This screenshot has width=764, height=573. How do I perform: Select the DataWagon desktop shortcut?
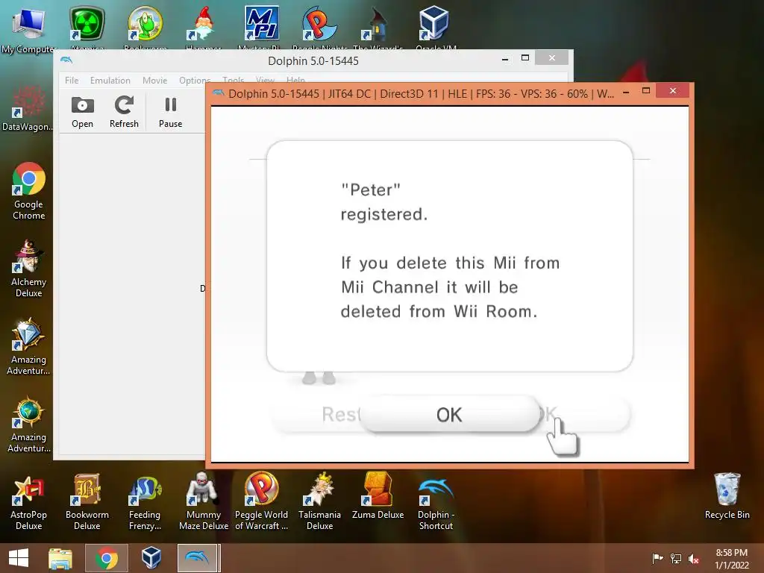[28, 109]
